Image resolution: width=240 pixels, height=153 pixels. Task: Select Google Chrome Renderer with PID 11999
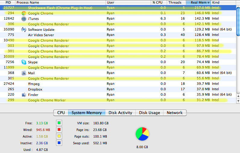[x=118, y=68]
